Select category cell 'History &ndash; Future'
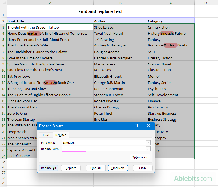 tap(171, 33)
